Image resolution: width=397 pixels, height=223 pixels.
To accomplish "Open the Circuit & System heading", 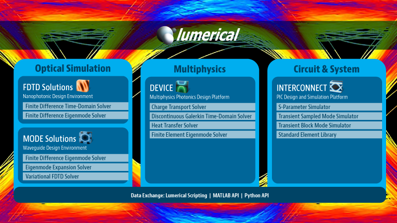I will tap(327, 69).
